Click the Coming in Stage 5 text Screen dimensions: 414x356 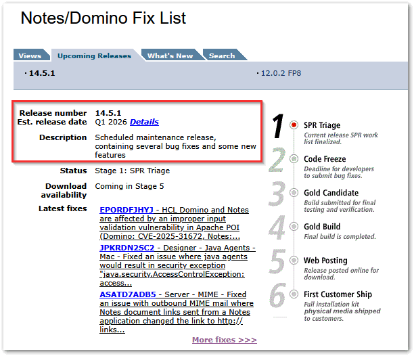point(129,186)
